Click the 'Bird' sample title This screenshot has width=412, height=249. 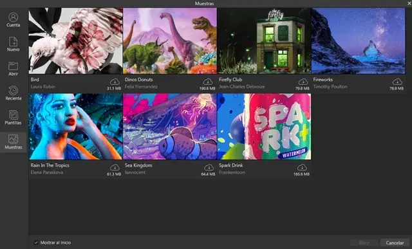tap(35, 80)
